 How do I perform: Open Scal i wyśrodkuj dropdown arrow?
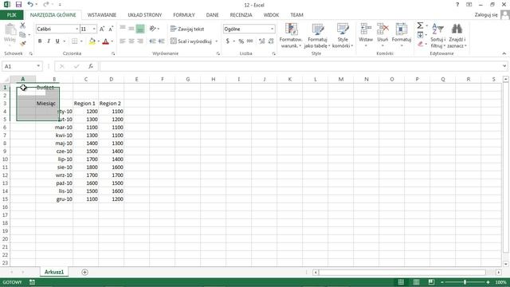pos(216,41)
